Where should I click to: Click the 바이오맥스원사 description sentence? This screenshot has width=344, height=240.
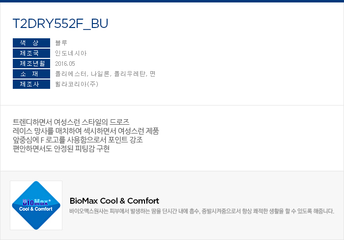tap(201, 211)
